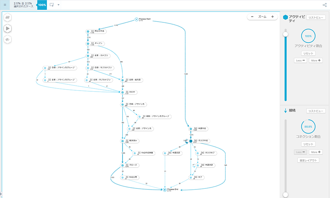330x198 pixels.
Task: Open リストビュー for アクティビティ panel
Action: point(316,17)
